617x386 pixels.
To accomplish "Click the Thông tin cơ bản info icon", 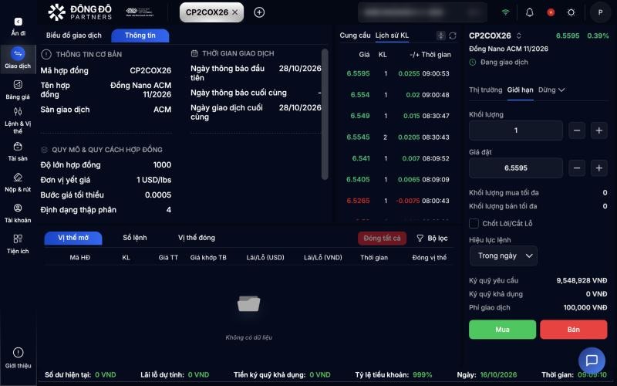I will click(46, 54).
